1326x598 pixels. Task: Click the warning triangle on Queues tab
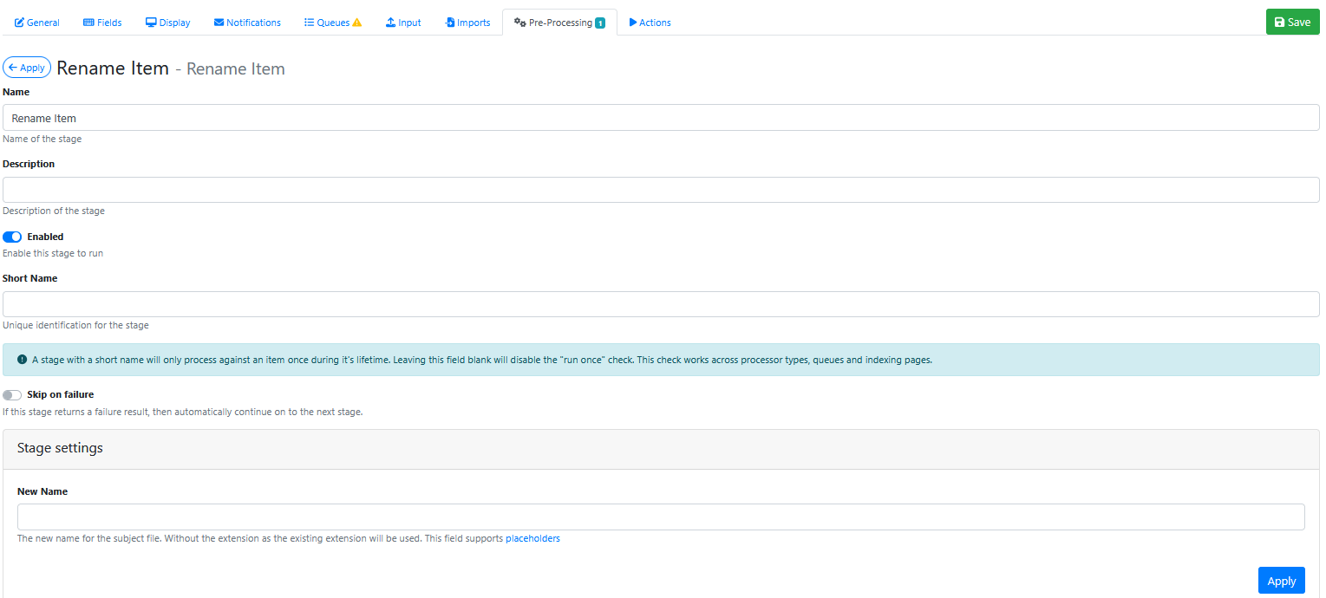[357, 23]
